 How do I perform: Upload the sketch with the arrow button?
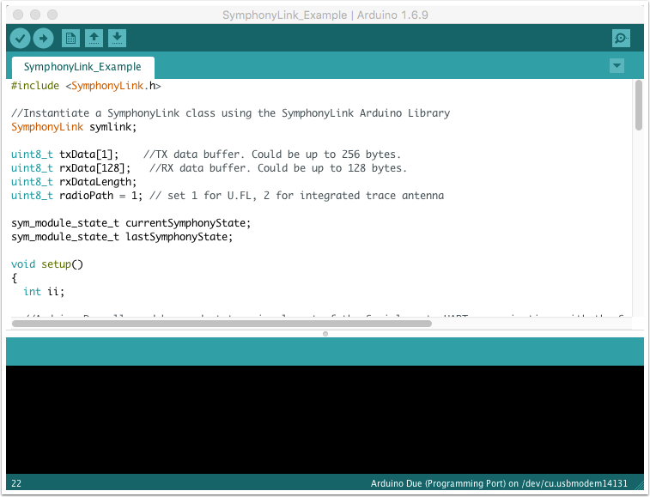(x=43, y=38)
